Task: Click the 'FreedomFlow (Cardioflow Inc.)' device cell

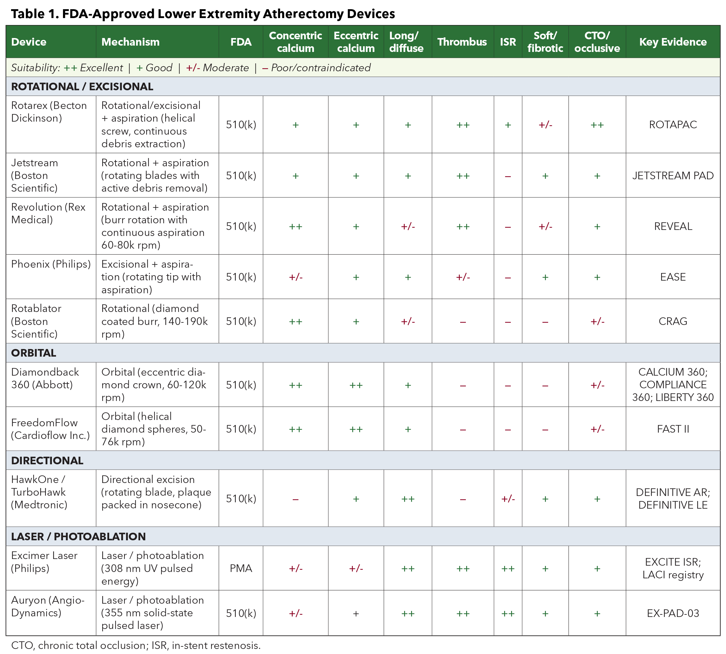Action: [50, 429]
